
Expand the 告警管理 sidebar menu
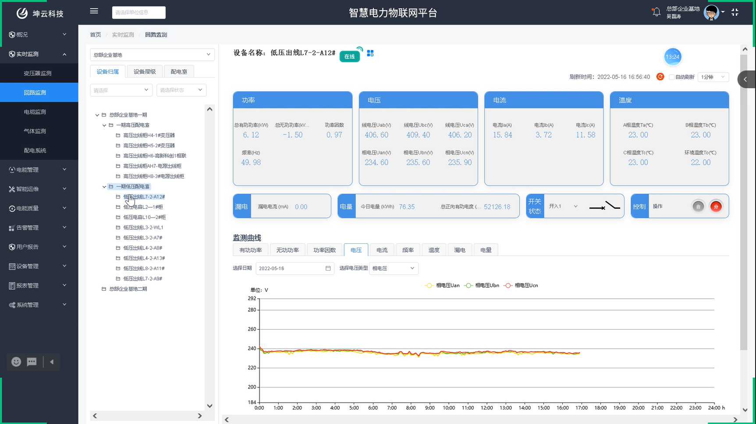click(x=39, y=228)
